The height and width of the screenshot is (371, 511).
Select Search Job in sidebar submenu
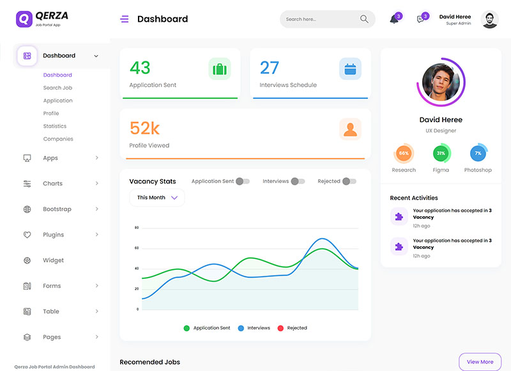pos(57,88)
